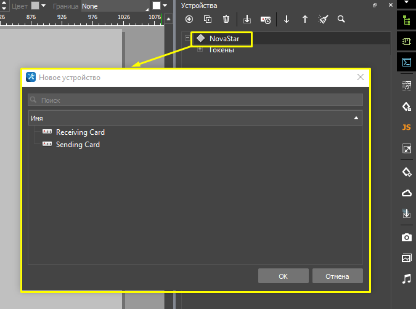Viewport: 416px width, 309px height.
Task: Move device up with the up arrow
Action: point(304,20)
